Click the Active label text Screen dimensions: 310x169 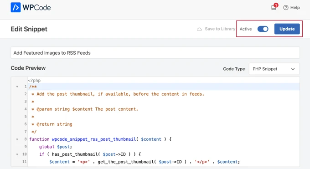pos(246,29)
